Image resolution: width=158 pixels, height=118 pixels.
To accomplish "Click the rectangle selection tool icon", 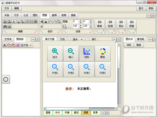I will [65, 26].
